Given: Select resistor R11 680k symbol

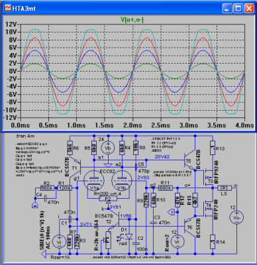Looking at the screenshot, I should coord(166,188).
